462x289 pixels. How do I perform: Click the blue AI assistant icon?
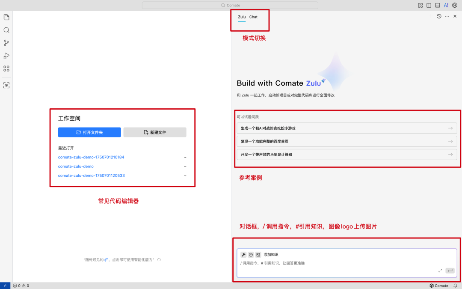[x=446, y=5]
